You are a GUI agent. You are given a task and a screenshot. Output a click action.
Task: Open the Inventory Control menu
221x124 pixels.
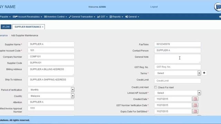click(x=56, y=17)
